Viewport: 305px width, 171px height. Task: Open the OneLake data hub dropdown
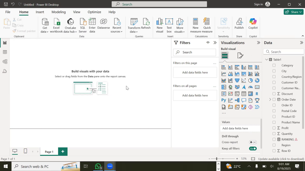tap(70, 26)
